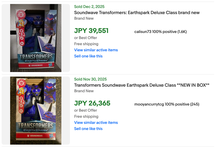Viewport: 217px width, 147px height.
Task: Click "Brand New" condition on the Nov 30 listing
Action: coord(84,91)
